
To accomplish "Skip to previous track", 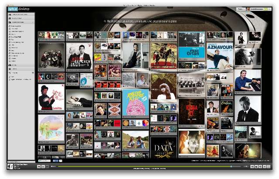I will [39, 166].
